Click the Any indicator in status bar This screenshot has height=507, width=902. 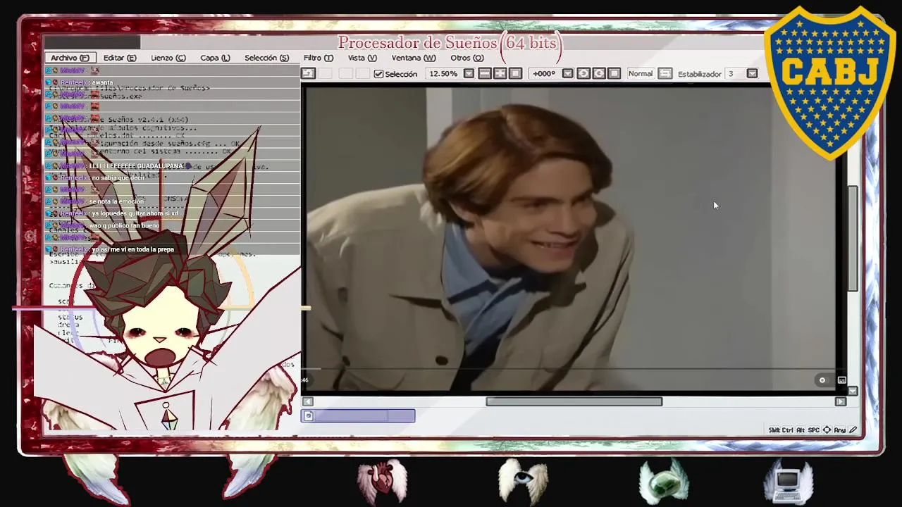point(840,430)
